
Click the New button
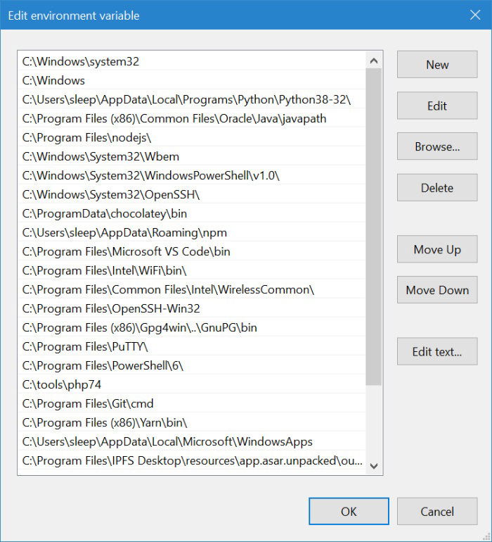(x=437, y=64)
